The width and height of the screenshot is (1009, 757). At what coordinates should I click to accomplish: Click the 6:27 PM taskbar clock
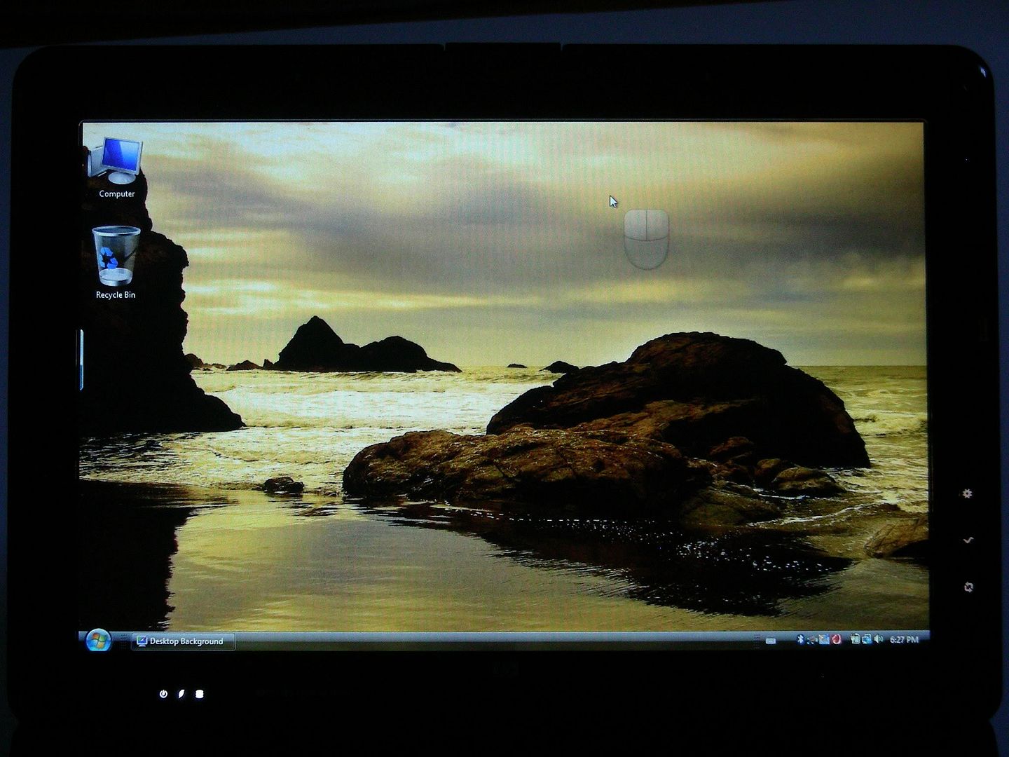pos(904,639)
